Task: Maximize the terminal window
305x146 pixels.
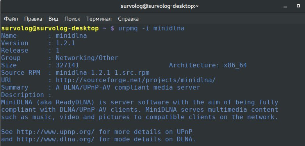Action: [298, 6]
